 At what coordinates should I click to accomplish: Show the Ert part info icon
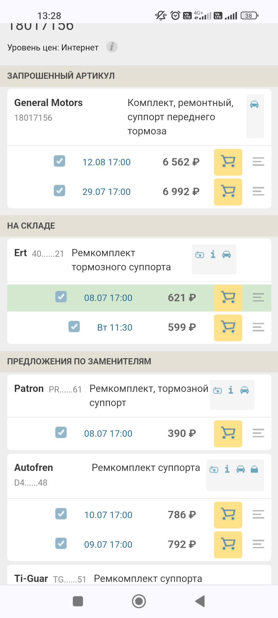point(213,254)
